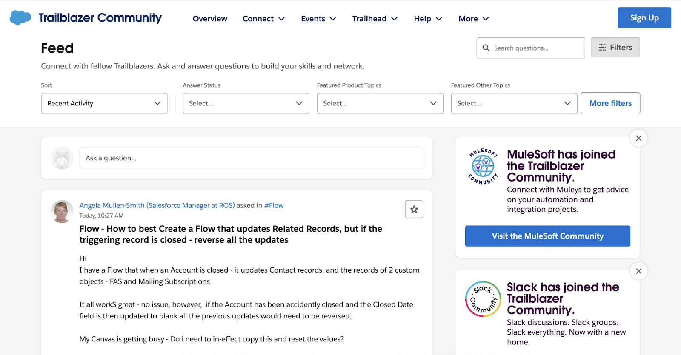
Task: Open the Sort Recent Activity dropdown
Action: coord(104,103)
